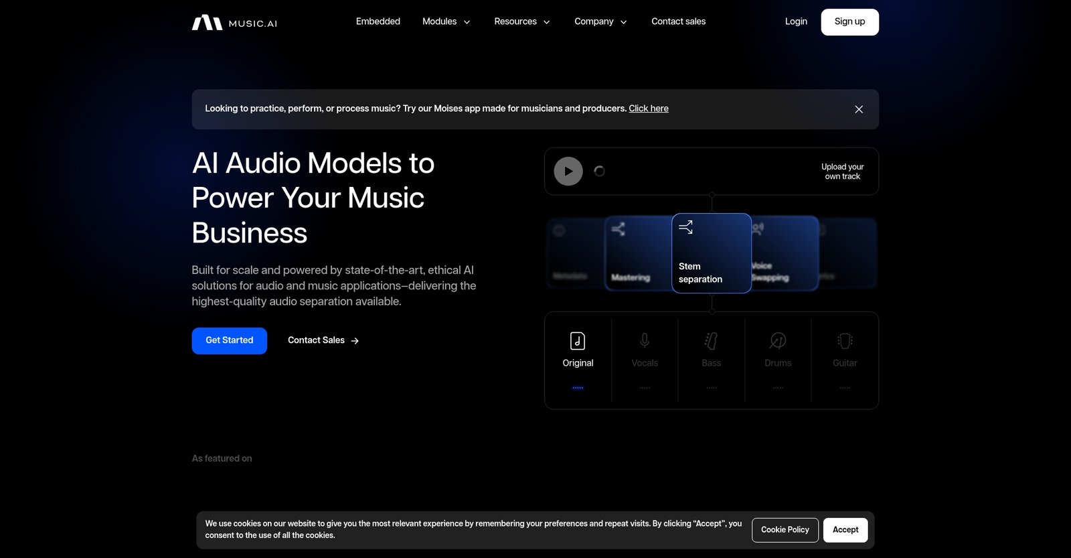Choose the Bass guitar icon
1071x558 pixels.
711,341
